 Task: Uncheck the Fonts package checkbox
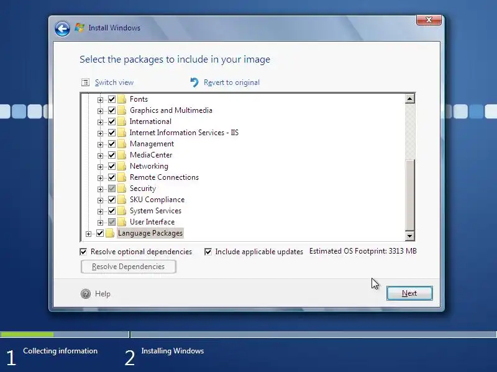112,99
